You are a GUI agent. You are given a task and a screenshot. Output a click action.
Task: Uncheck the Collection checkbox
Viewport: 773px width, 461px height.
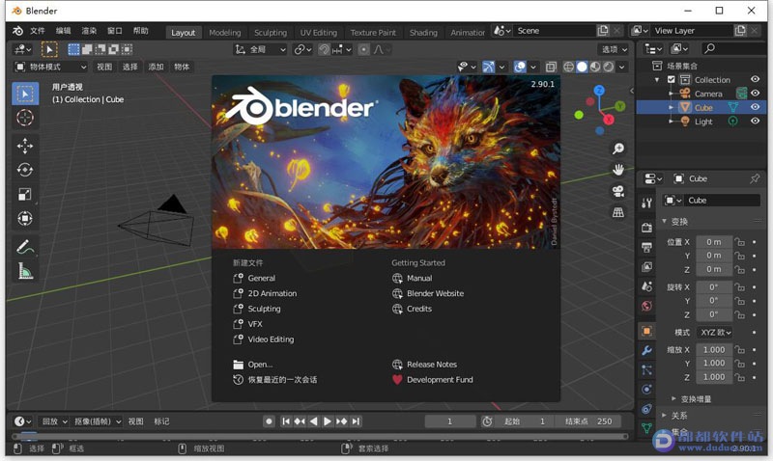(x=671, y=79)
